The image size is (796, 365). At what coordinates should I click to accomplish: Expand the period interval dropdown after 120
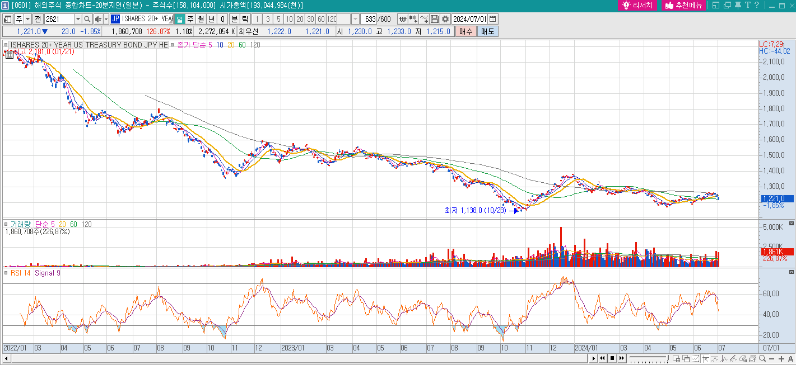click(x=356, y=19)
